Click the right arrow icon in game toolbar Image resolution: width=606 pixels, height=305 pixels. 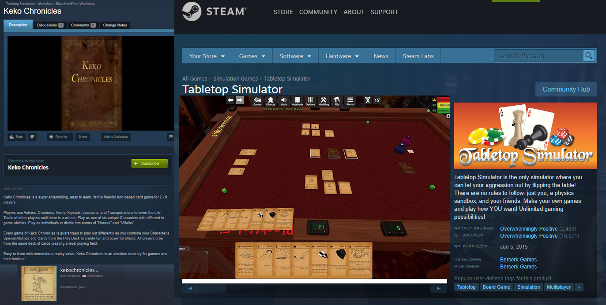(240, 100)
